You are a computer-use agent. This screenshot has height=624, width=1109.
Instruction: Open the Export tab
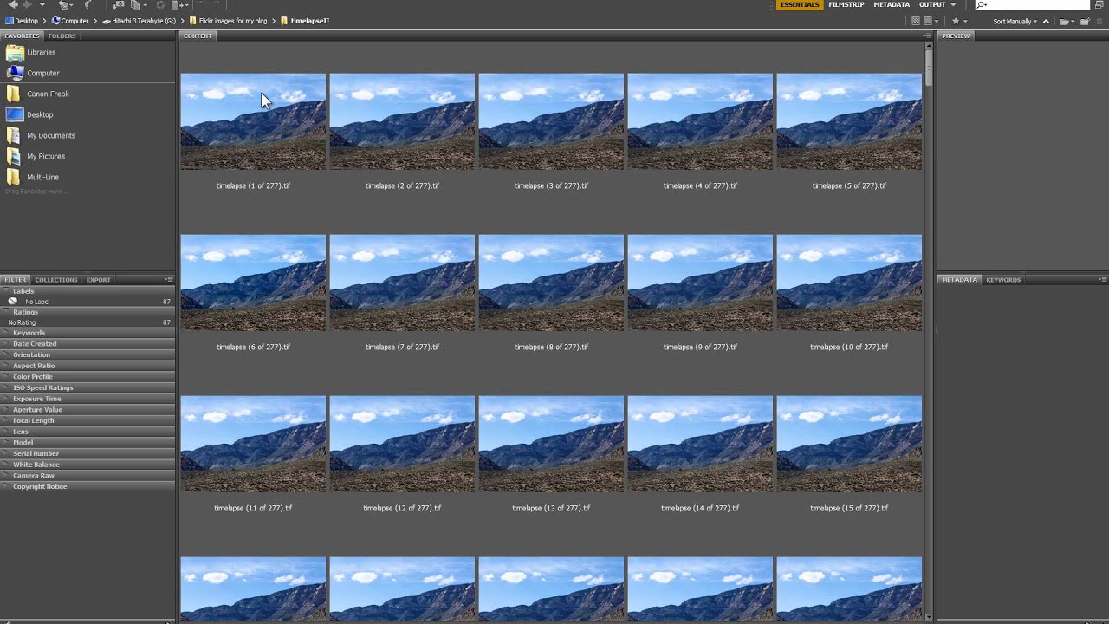pos(98,280)
